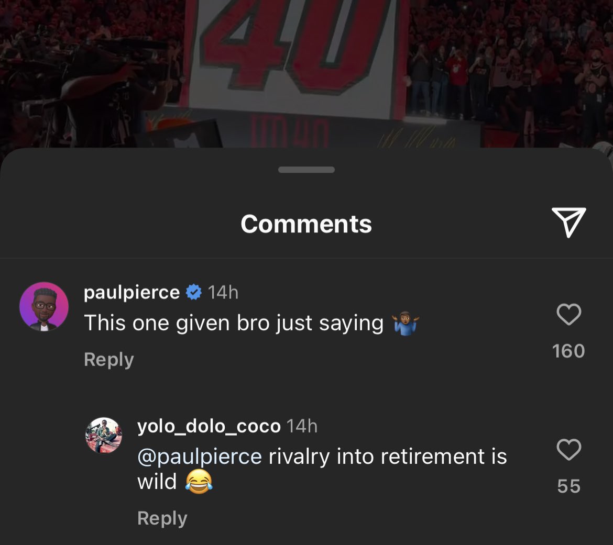Click the comments sheet drag handle
This screenshot has height=545, width=613.
point(306,170)
